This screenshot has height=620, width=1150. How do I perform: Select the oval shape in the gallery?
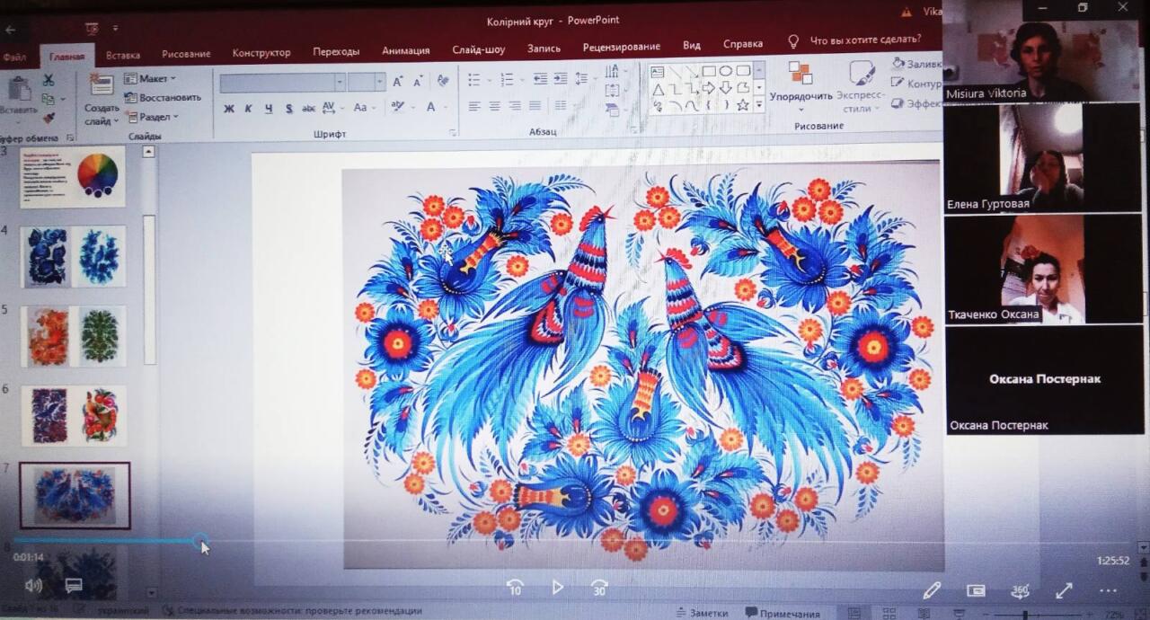tap(726, 71)
